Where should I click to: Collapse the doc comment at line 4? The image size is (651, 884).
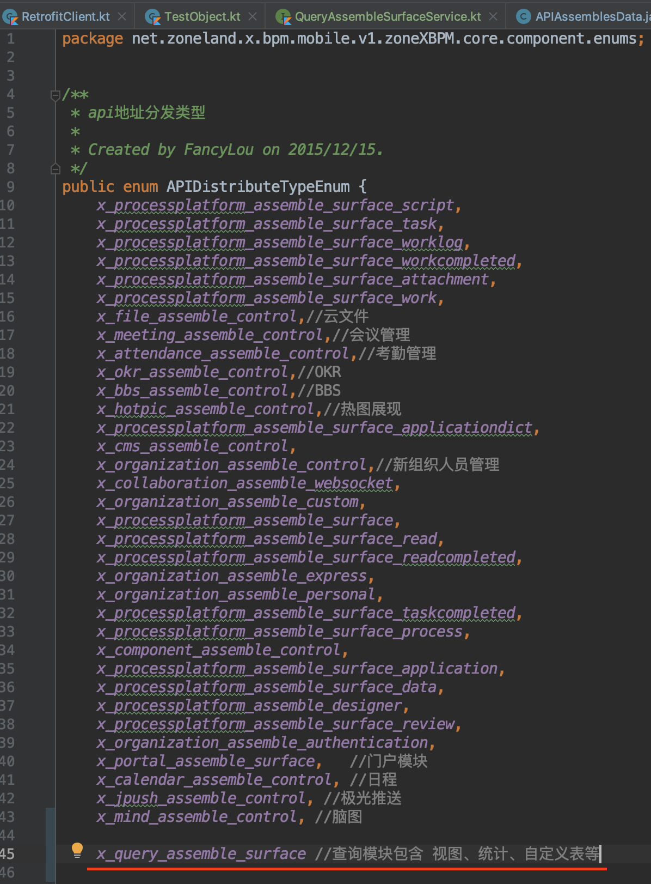pyautogui.click(x=55, y=95)
